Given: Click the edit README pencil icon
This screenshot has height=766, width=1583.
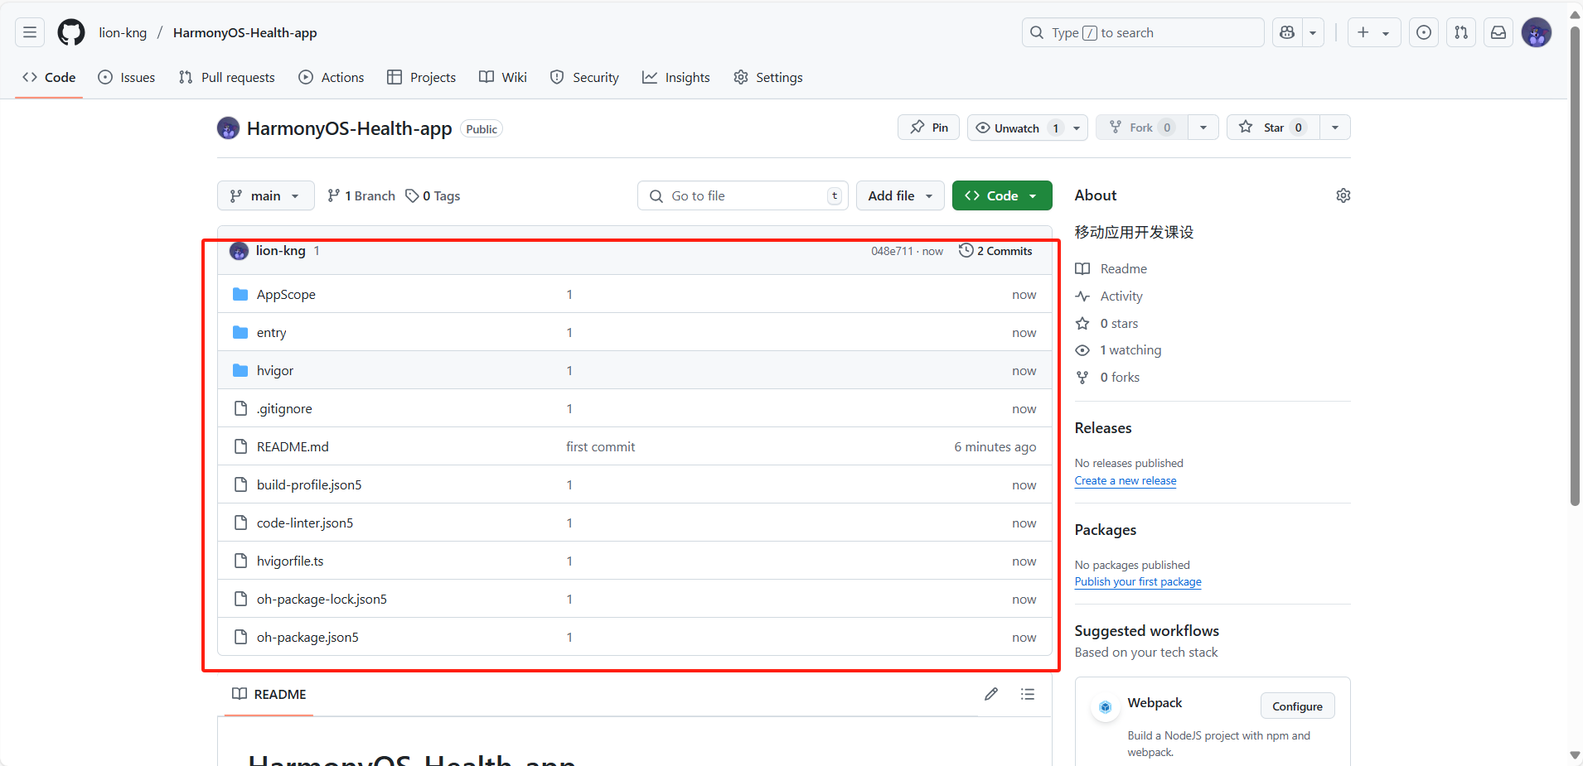Looking at the screenshot, I should (991, 694).
